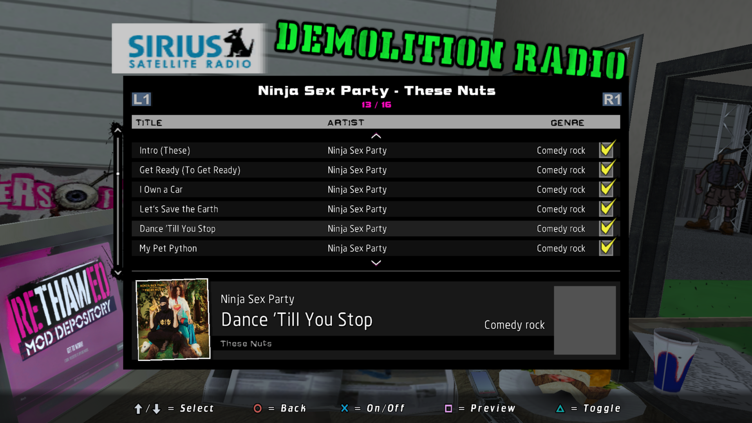752x423 pixels.
Task: Select the Get Ready (To Get Ready) track
Action: (x=190, y=170)
